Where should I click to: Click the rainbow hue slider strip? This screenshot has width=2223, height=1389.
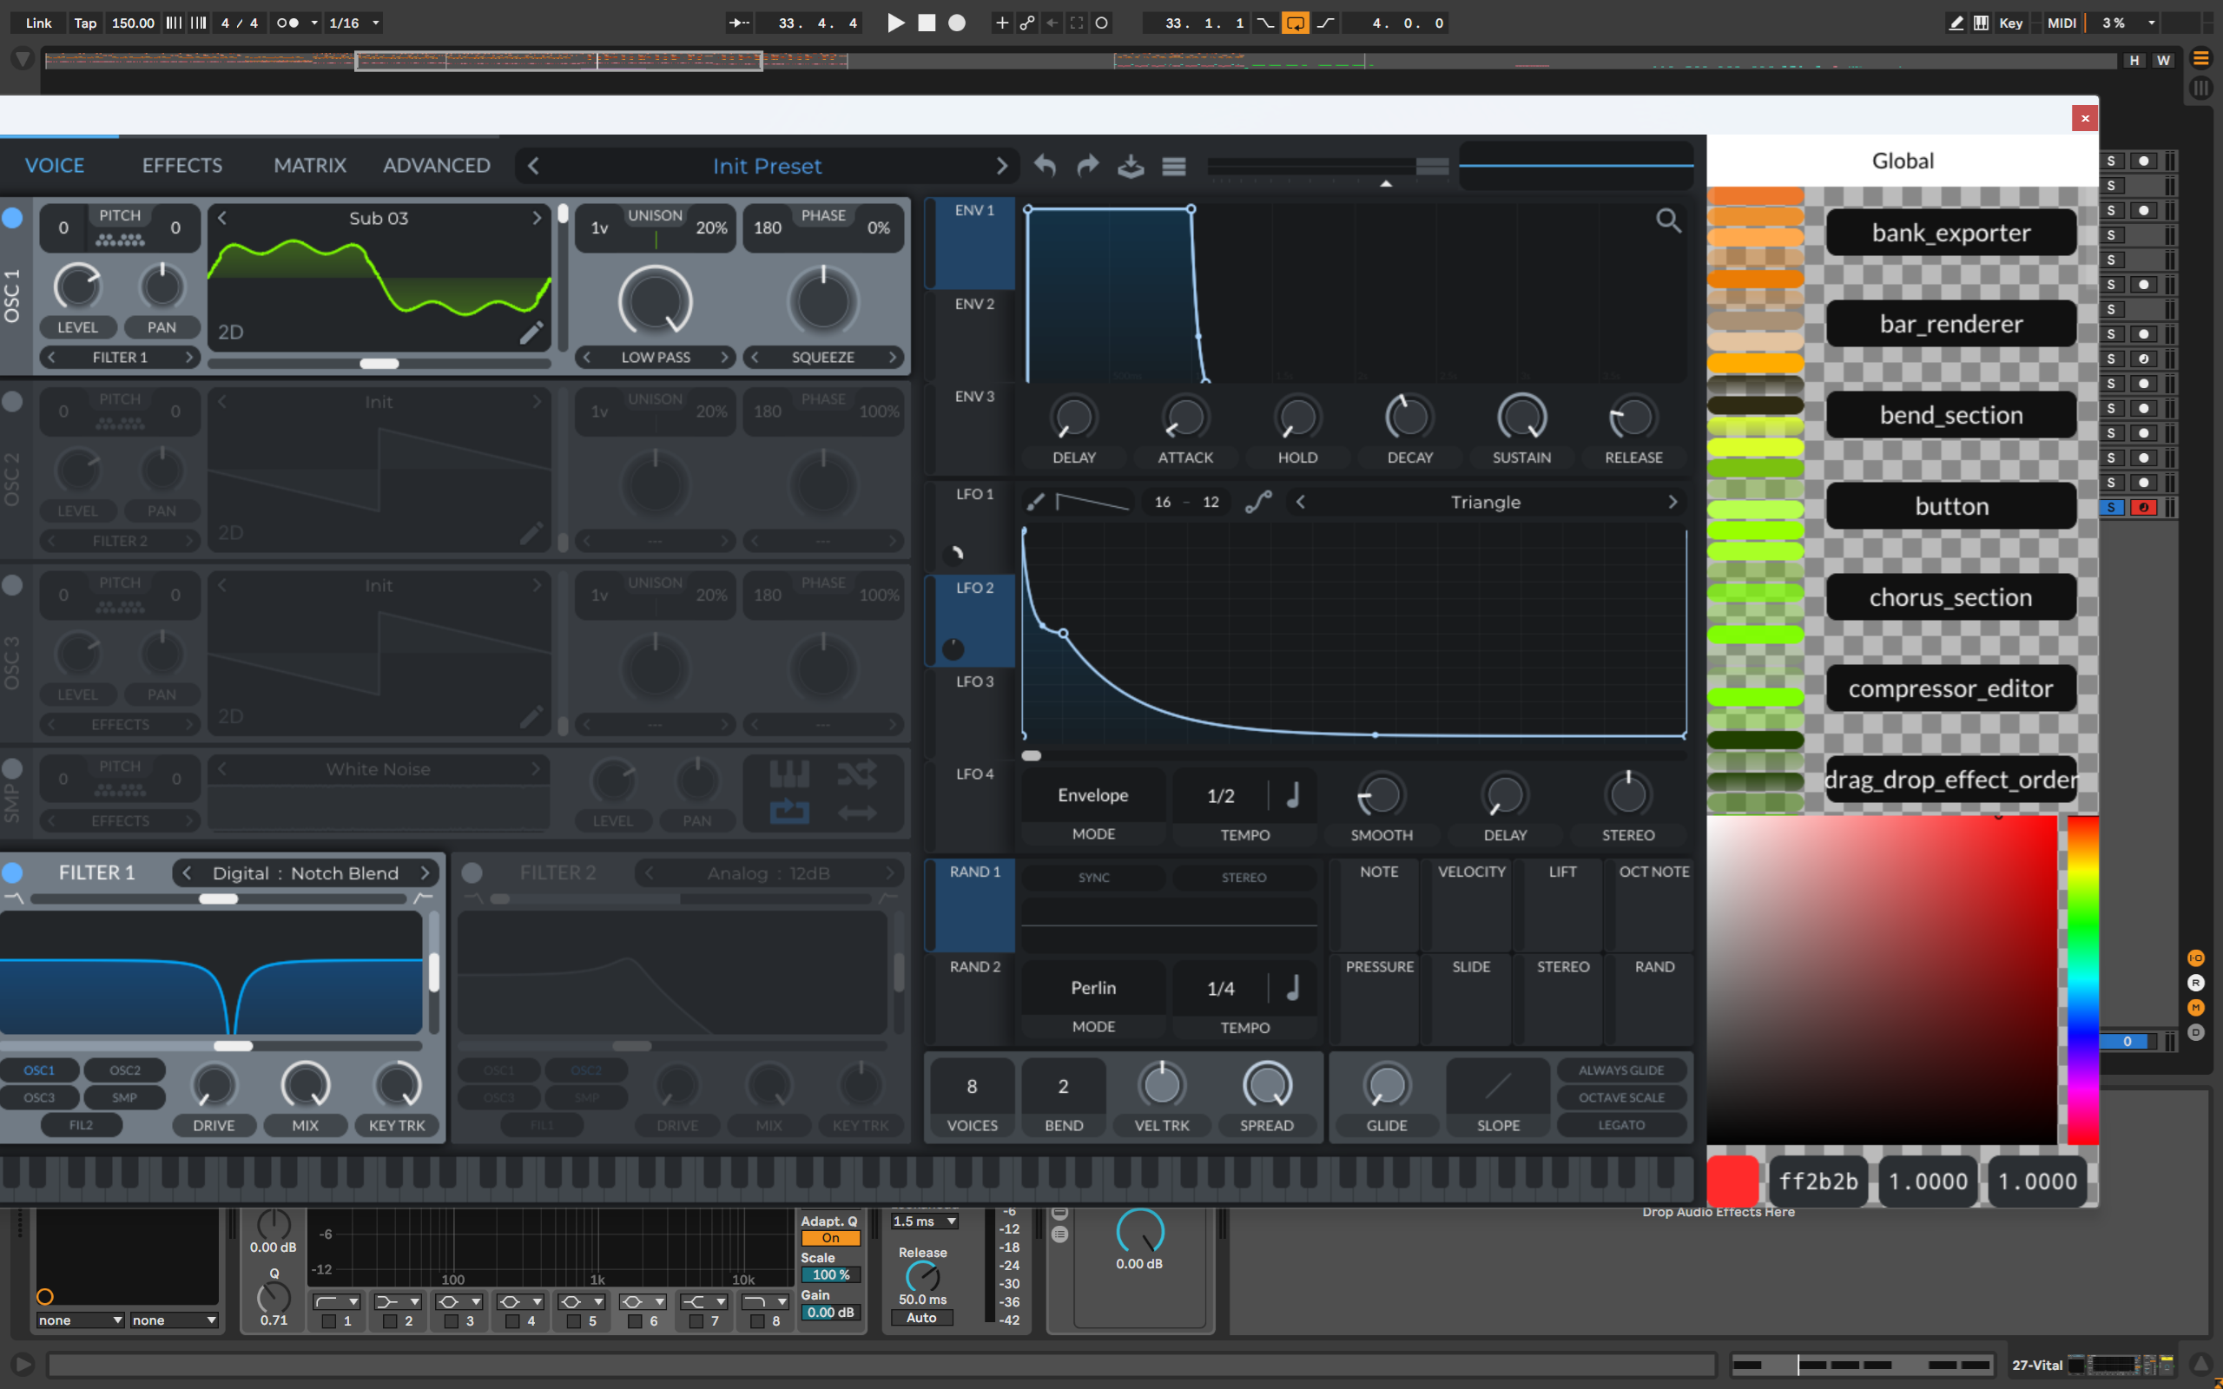point(2081,979)
